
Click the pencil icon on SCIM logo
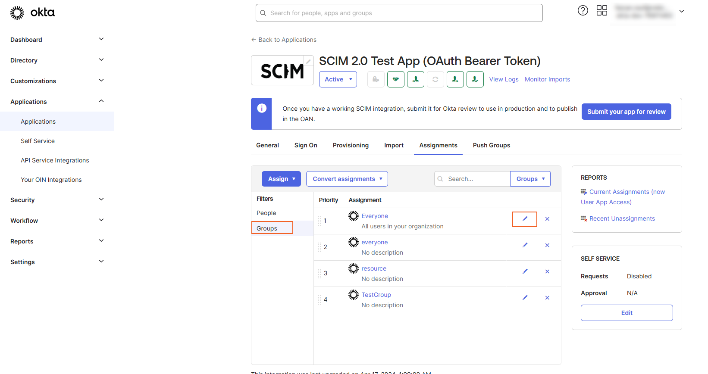point(308,62)
